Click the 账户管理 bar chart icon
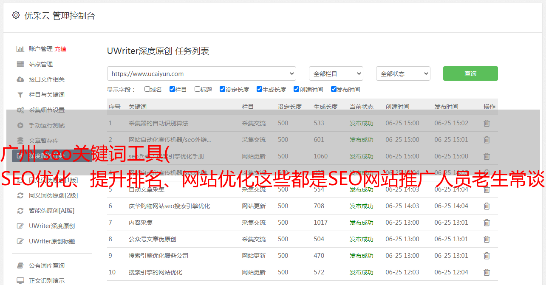The width and height of the screenshot is (546, 285). 20,49
